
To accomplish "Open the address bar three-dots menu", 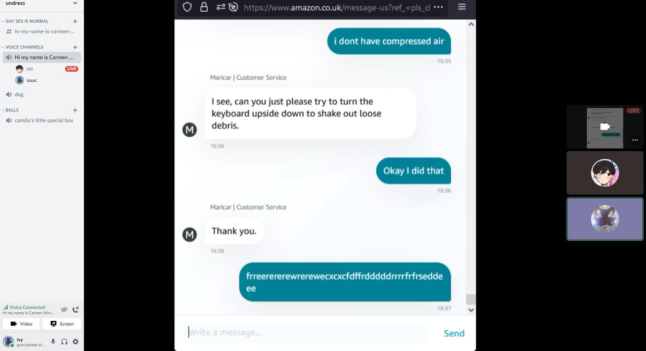I will pos(438,8).
